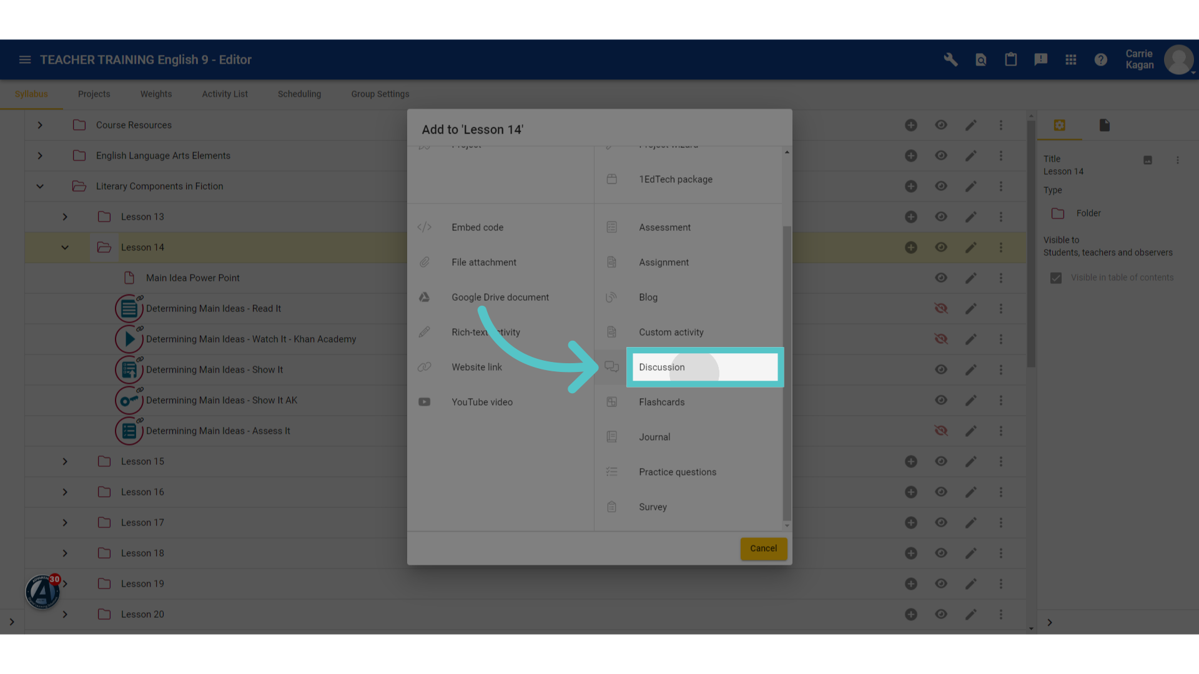This screenshot has height=674, width=1199.
Task: Collapse the Lesson 14 folder
Action: 65,247
